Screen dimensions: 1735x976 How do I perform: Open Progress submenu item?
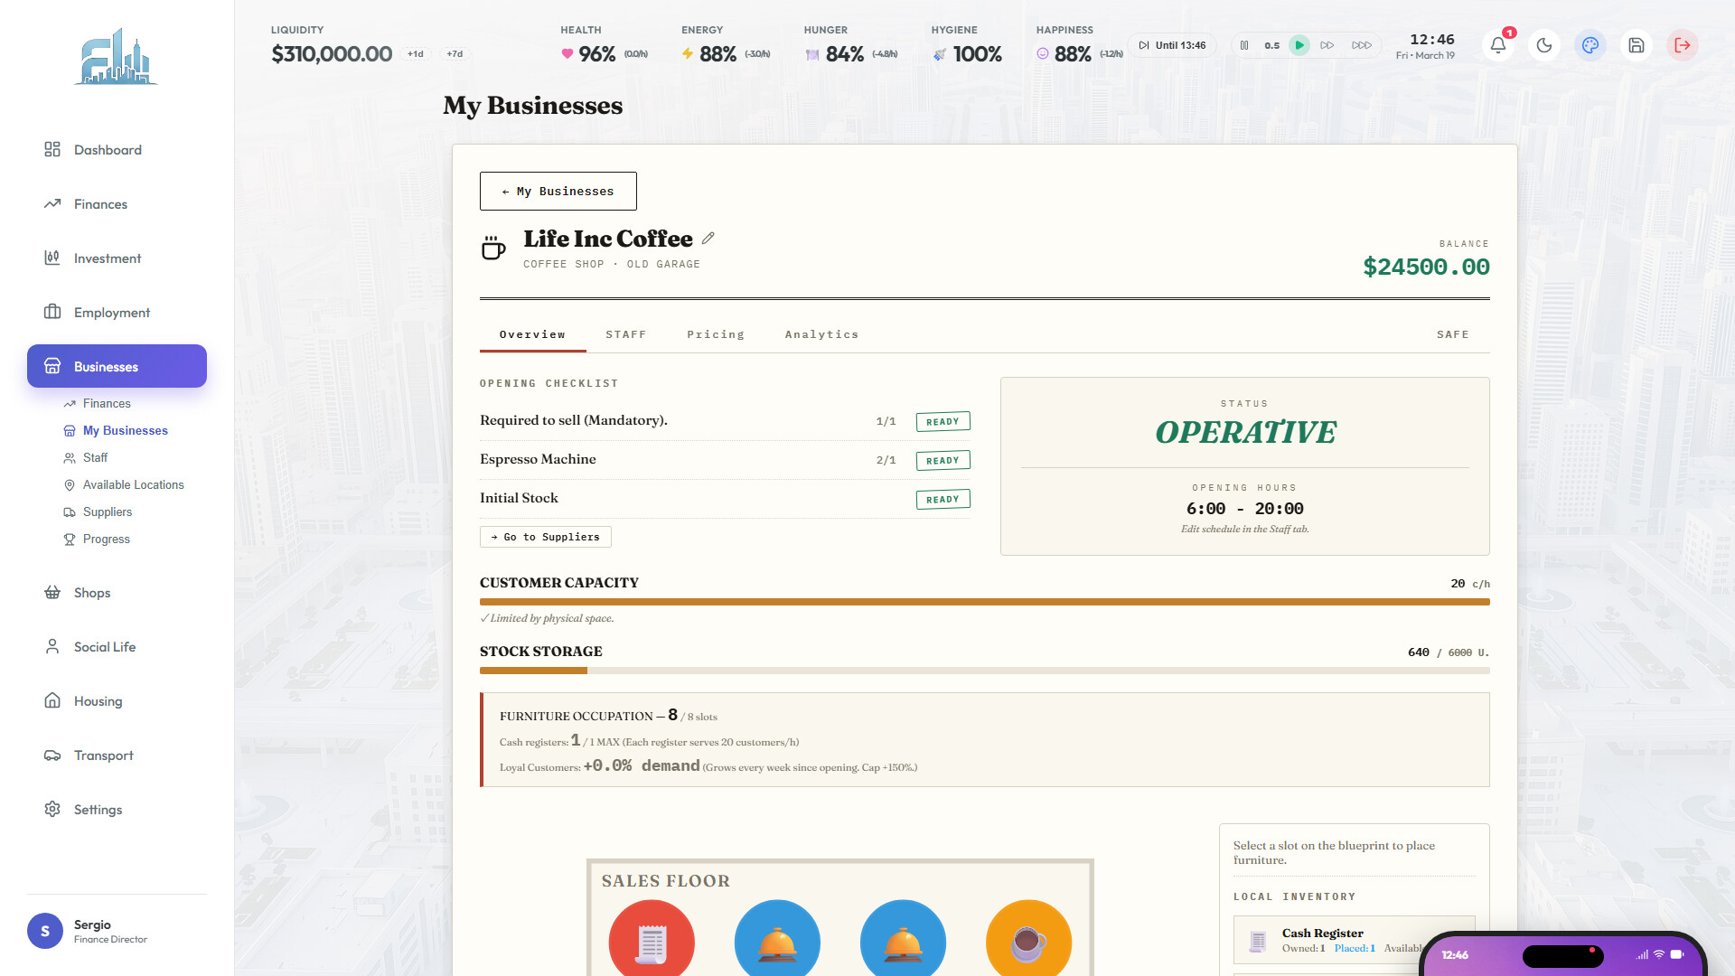pos(106,539)
